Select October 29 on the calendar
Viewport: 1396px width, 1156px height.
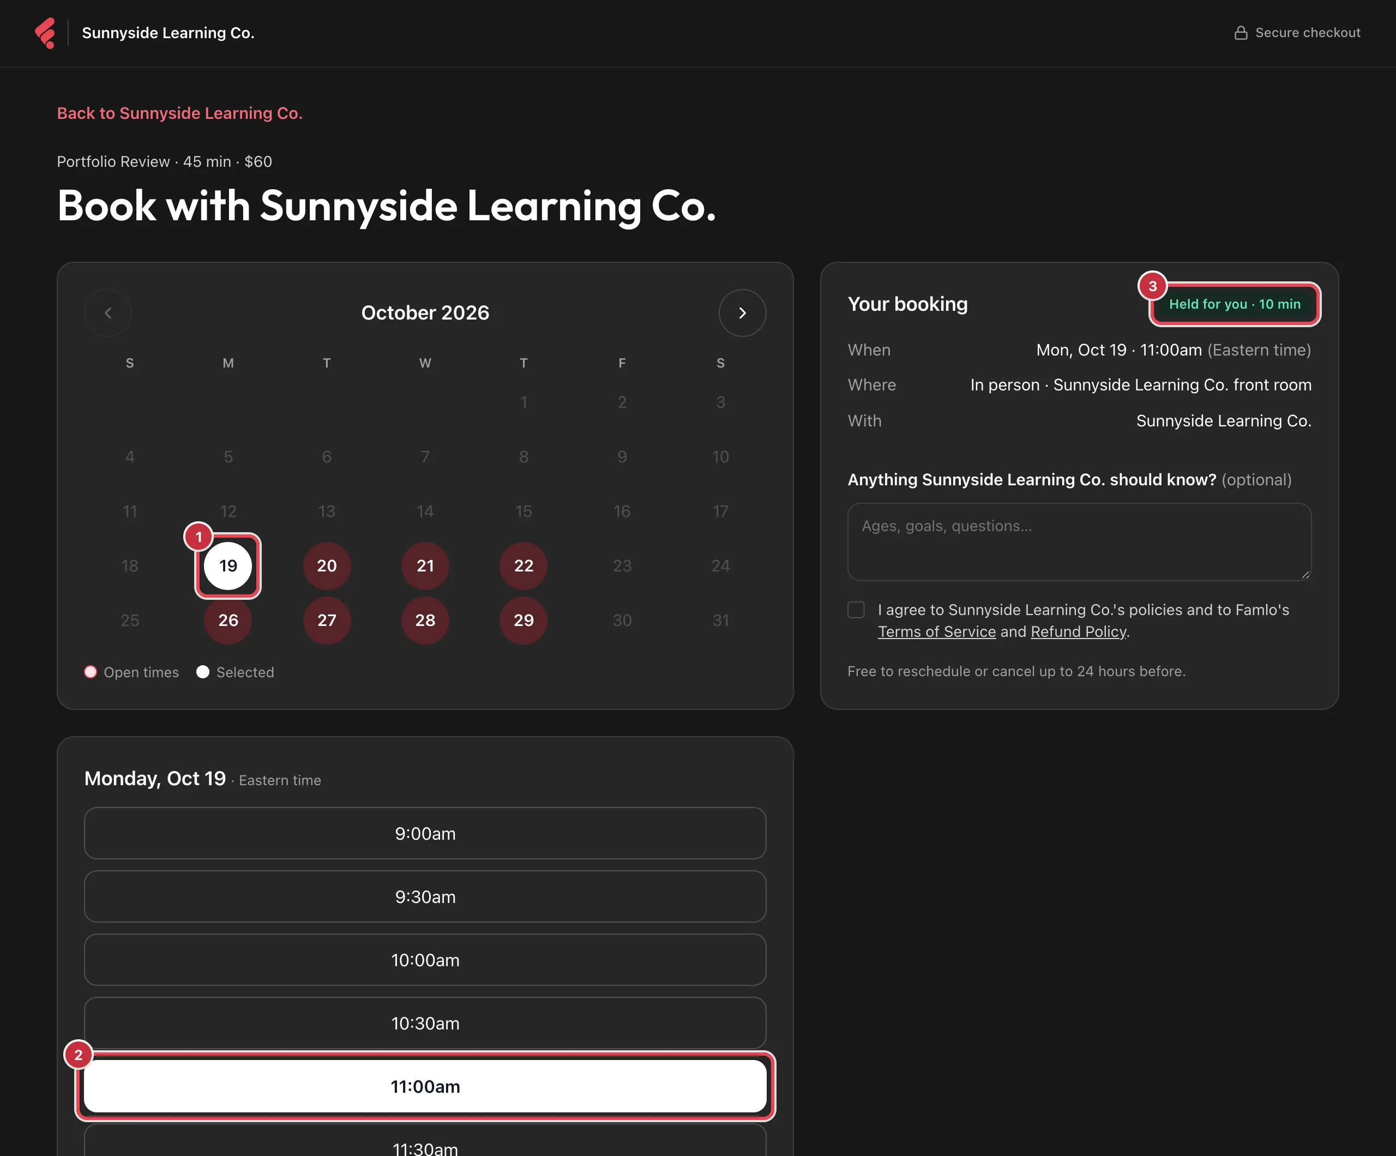point(523,620)
